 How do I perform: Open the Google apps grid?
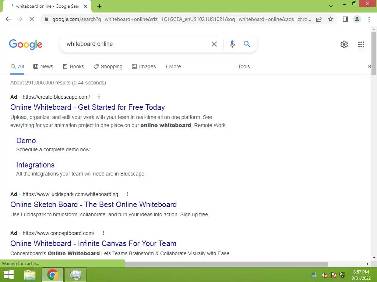click(x=361, y=44)
